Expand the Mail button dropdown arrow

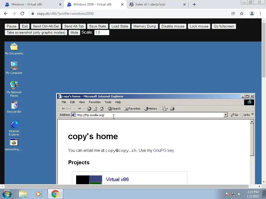click(168, 109)
